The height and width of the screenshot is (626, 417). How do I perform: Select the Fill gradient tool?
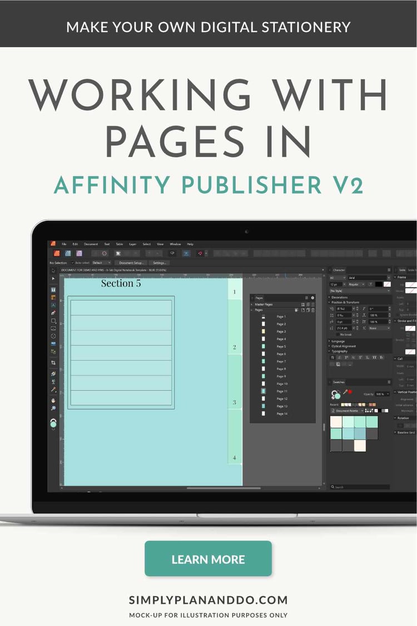click(x=53, y=374)
